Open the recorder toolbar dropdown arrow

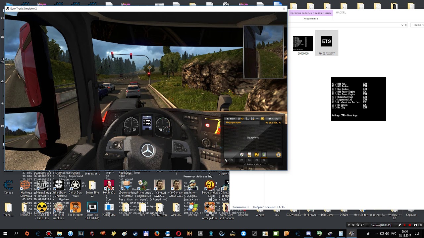pos(349,225)
